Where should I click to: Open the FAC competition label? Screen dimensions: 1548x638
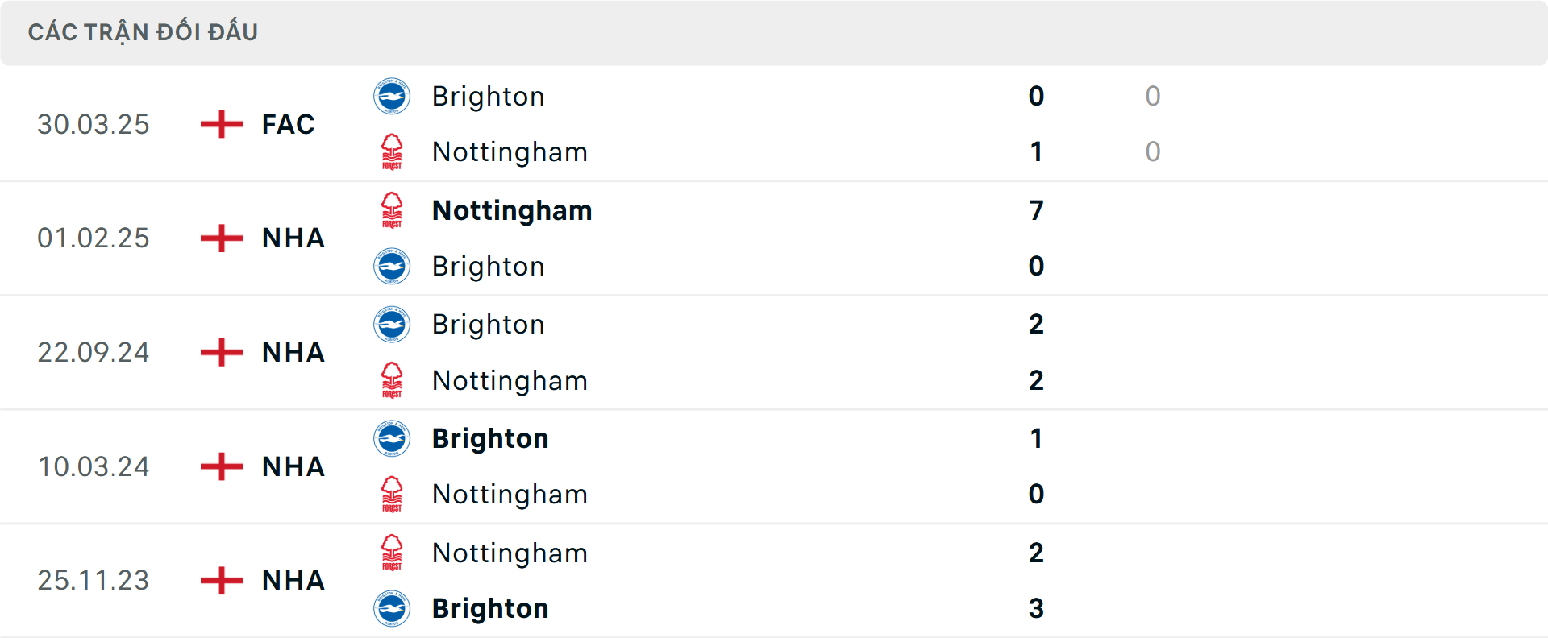pos(287,124)
